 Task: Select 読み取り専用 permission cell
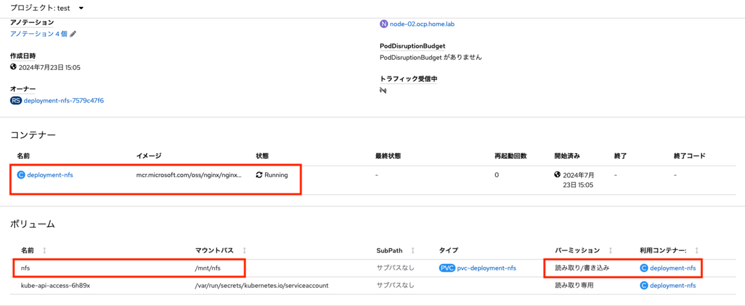[x=574, y=286]
